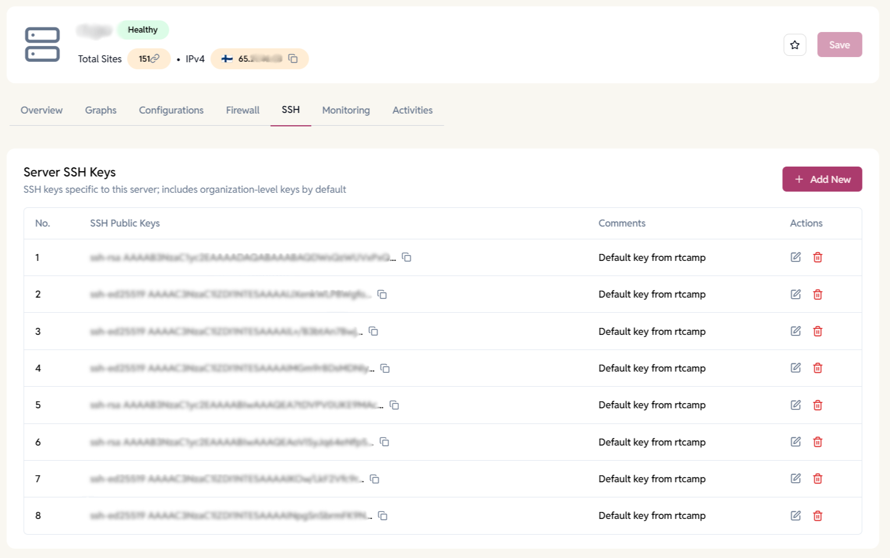Delete SSH key number 8
Image resolution: width=890 pixels, height=558 pixels.
tap(817, 515)
